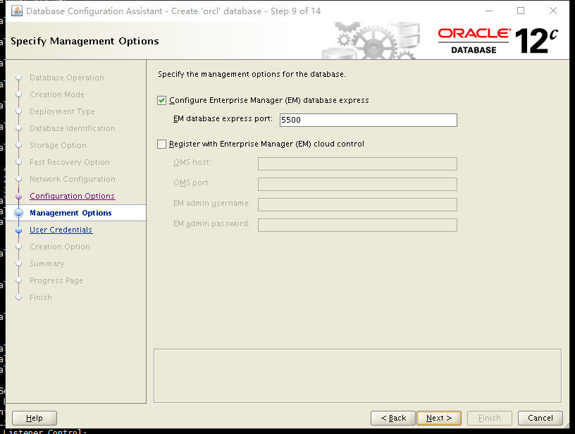Click the OMS host input field
The width and height of the screenshot is (575, 434).
(x=357, y=164)
